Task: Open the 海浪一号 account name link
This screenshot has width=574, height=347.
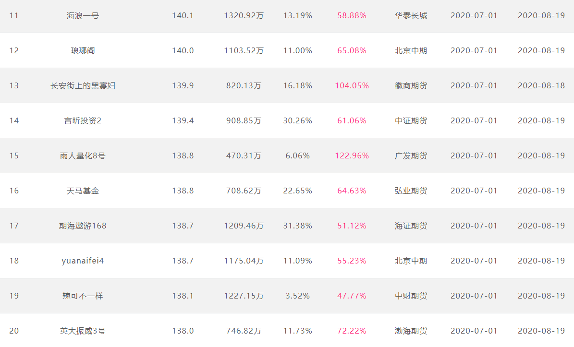Action: [83, 16]
